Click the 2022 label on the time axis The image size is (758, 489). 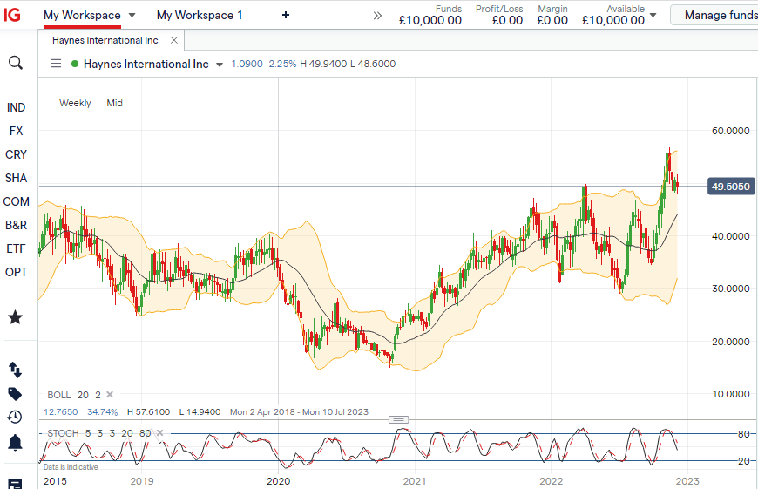[x=552, y=481]
